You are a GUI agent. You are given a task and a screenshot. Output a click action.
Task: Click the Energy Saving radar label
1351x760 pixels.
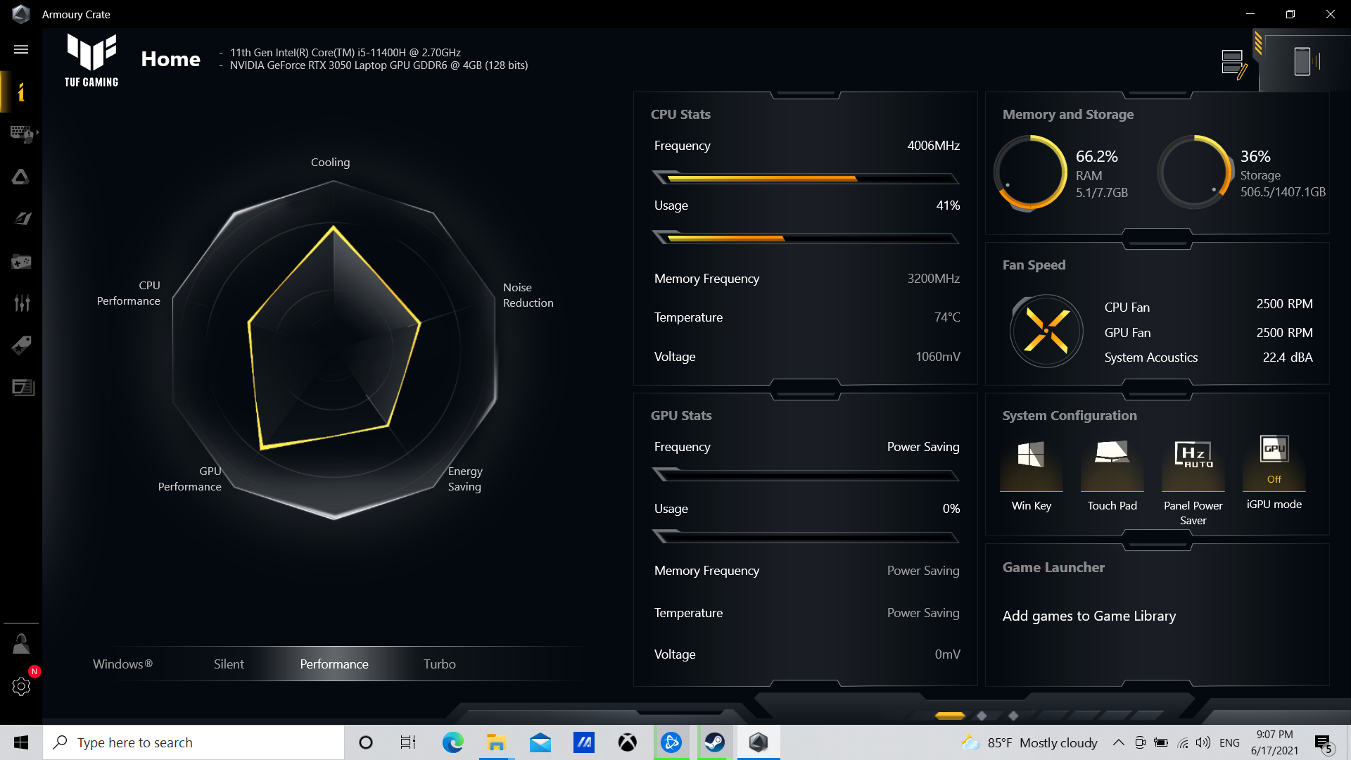click(465, 479)
